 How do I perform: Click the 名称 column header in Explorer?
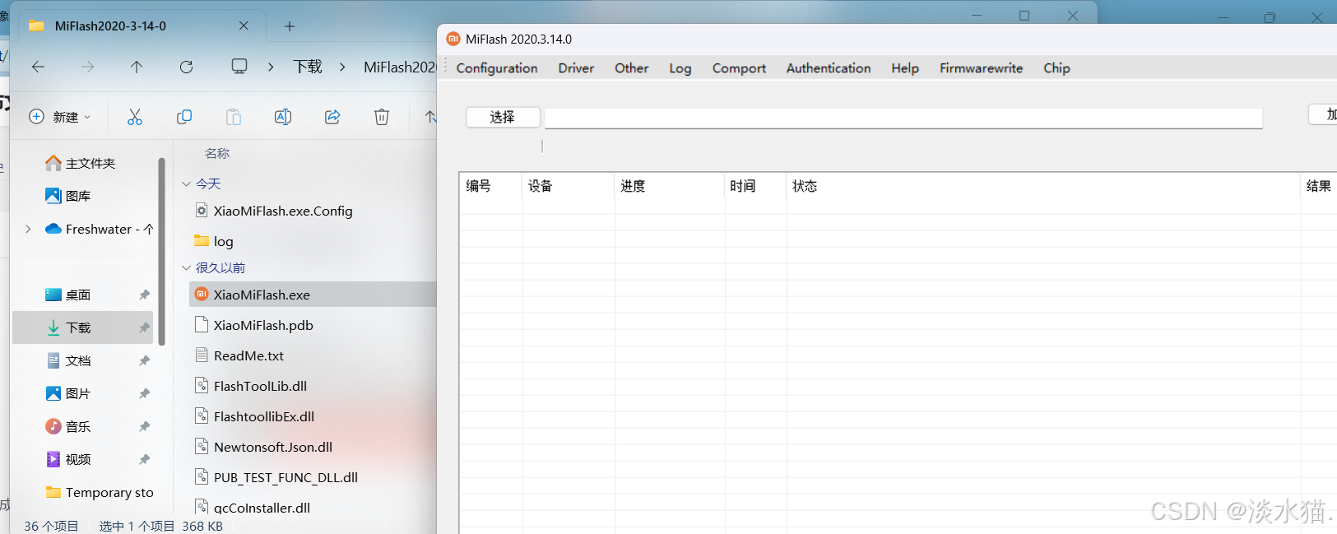point(217,153)
